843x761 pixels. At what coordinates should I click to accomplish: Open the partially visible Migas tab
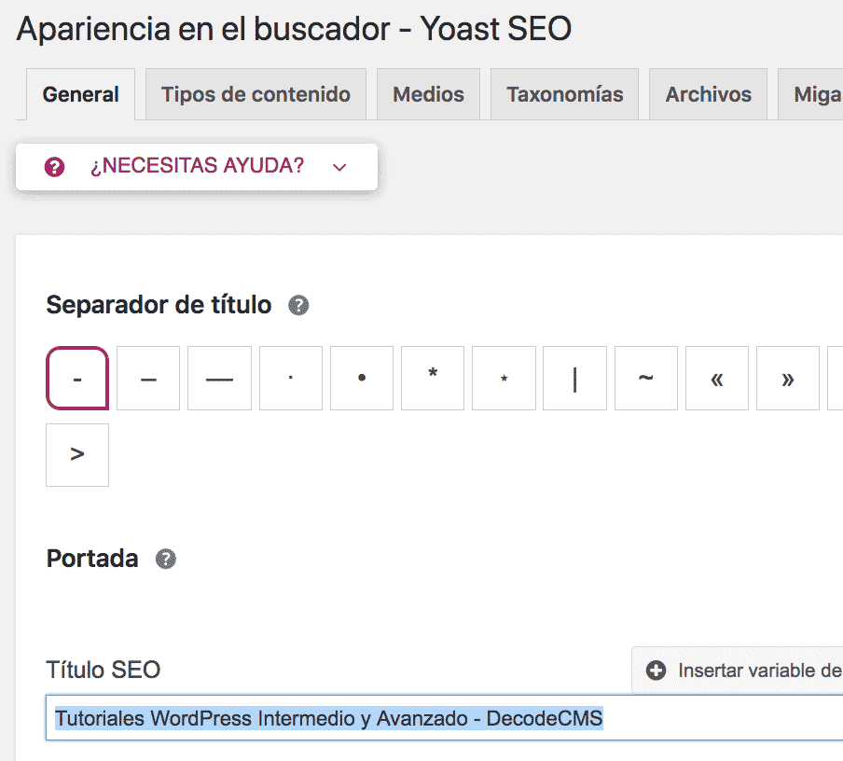coord(810,94)
